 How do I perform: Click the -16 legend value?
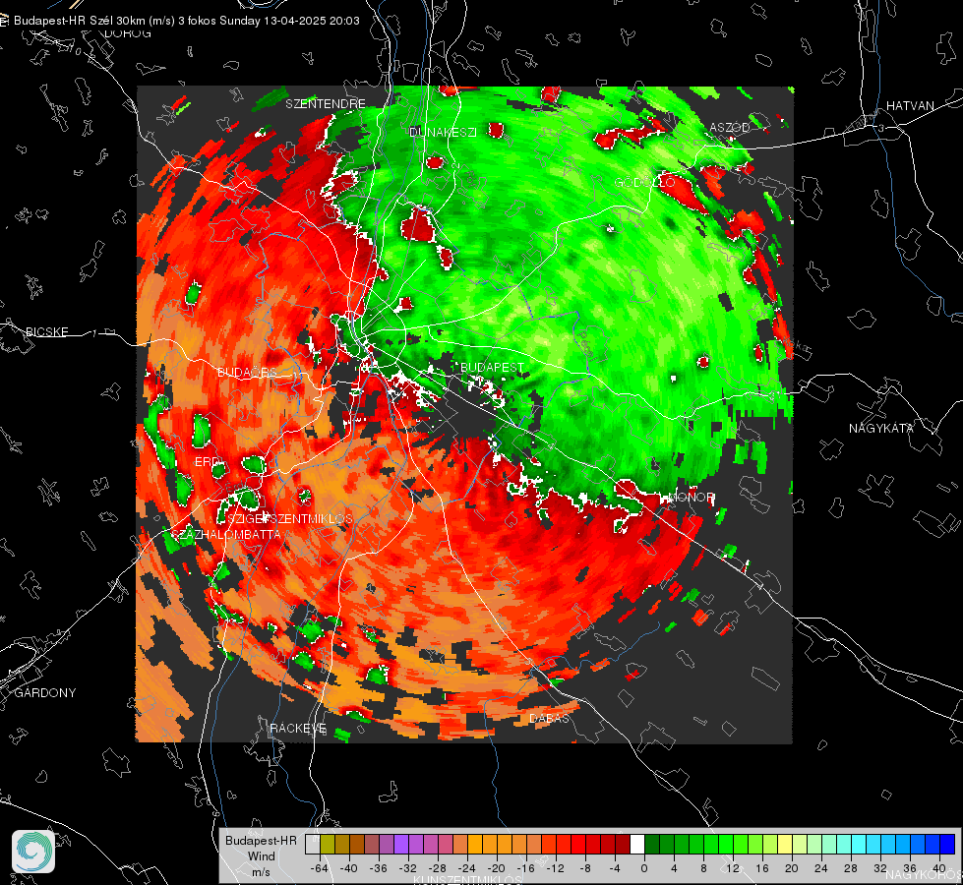525,868
